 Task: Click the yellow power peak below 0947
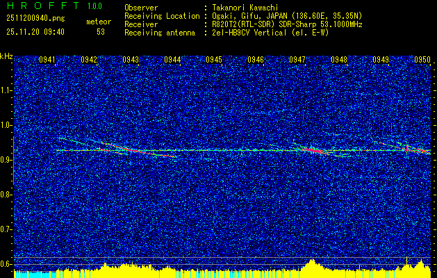tap(311, 268)
